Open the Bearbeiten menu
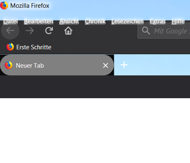Screen dimensions: 190x163 [39, 21]
